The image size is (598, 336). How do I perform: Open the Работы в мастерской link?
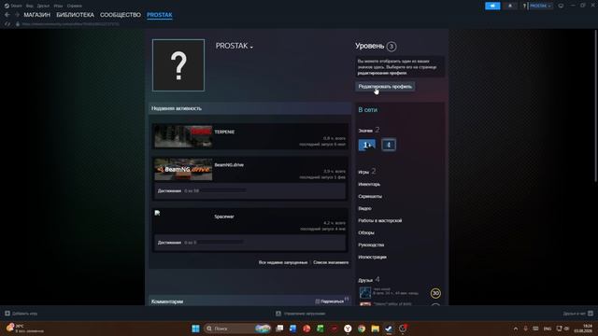(380, 220)
